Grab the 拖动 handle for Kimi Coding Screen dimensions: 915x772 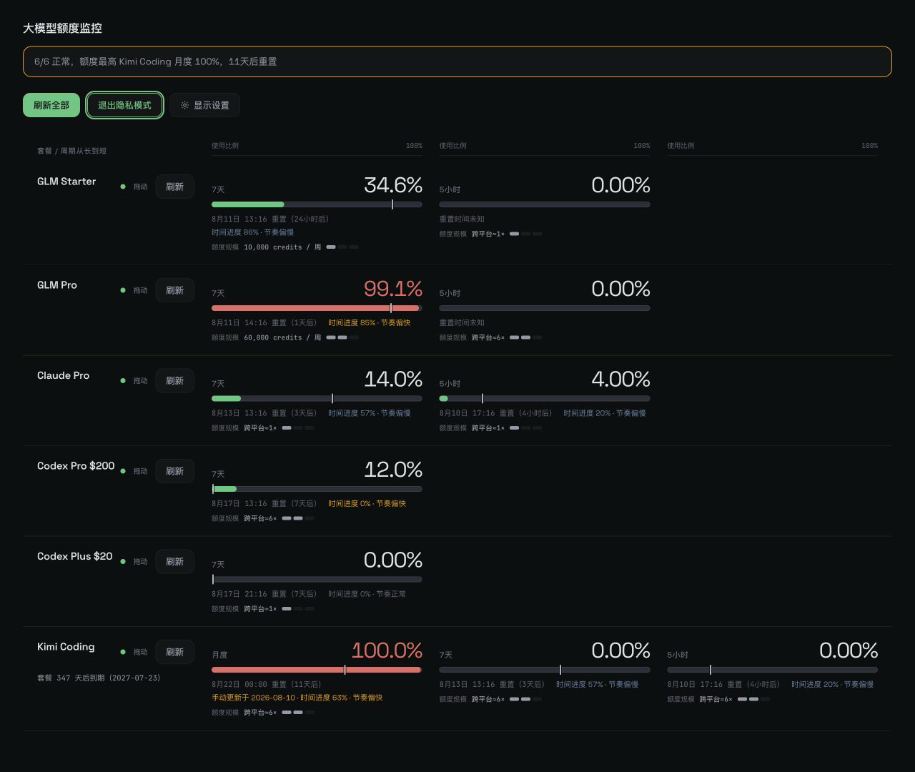pyautogui.click(x=140, y=652)
